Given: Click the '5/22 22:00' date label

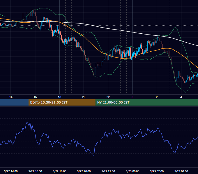Looking at the screenshot, I should (x=108, y=171).
